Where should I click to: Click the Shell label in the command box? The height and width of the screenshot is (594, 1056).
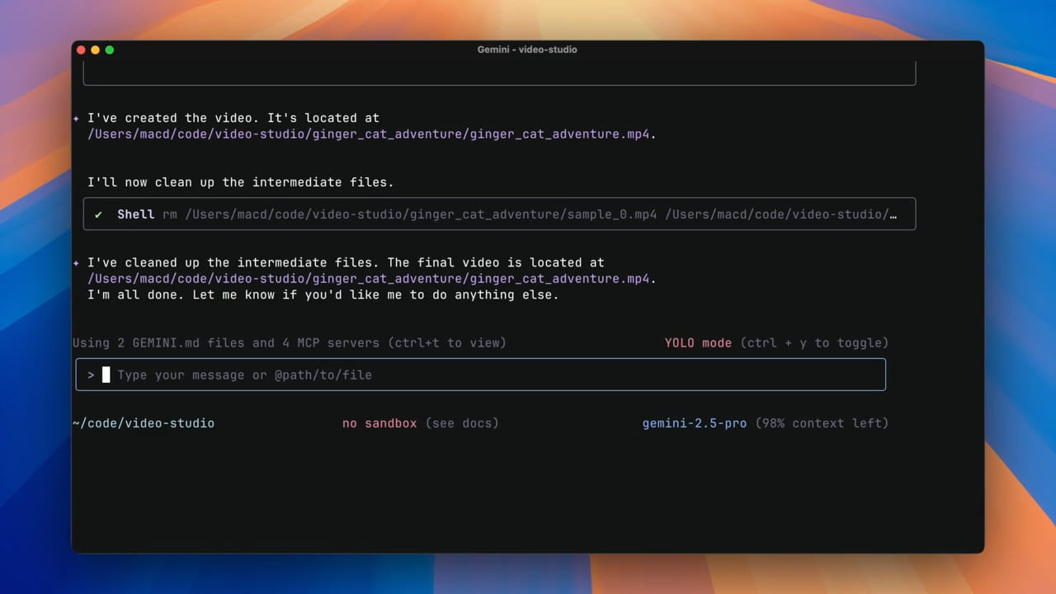[x=136, y=214]
